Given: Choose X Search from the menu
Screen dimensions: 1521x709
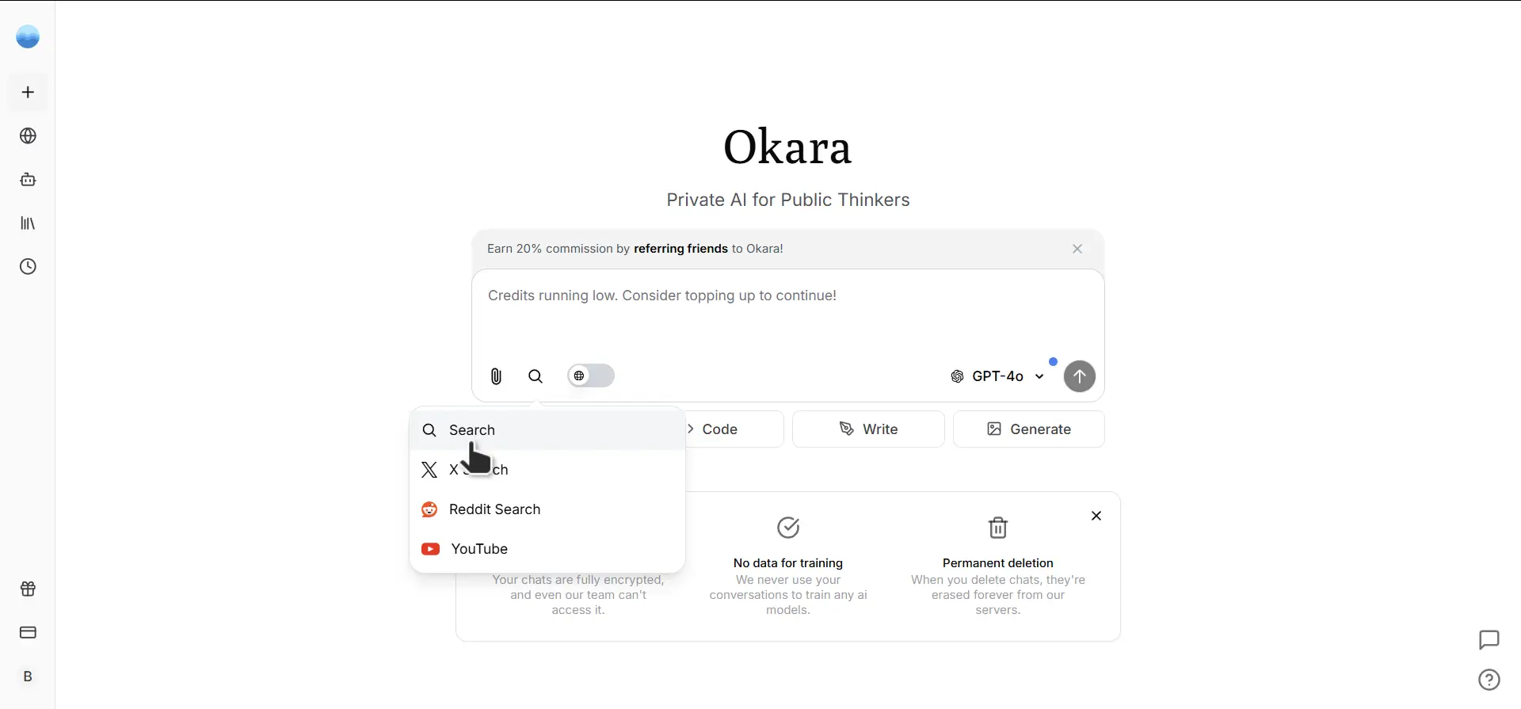Looking at the screenshot, I should coord(547,470).
